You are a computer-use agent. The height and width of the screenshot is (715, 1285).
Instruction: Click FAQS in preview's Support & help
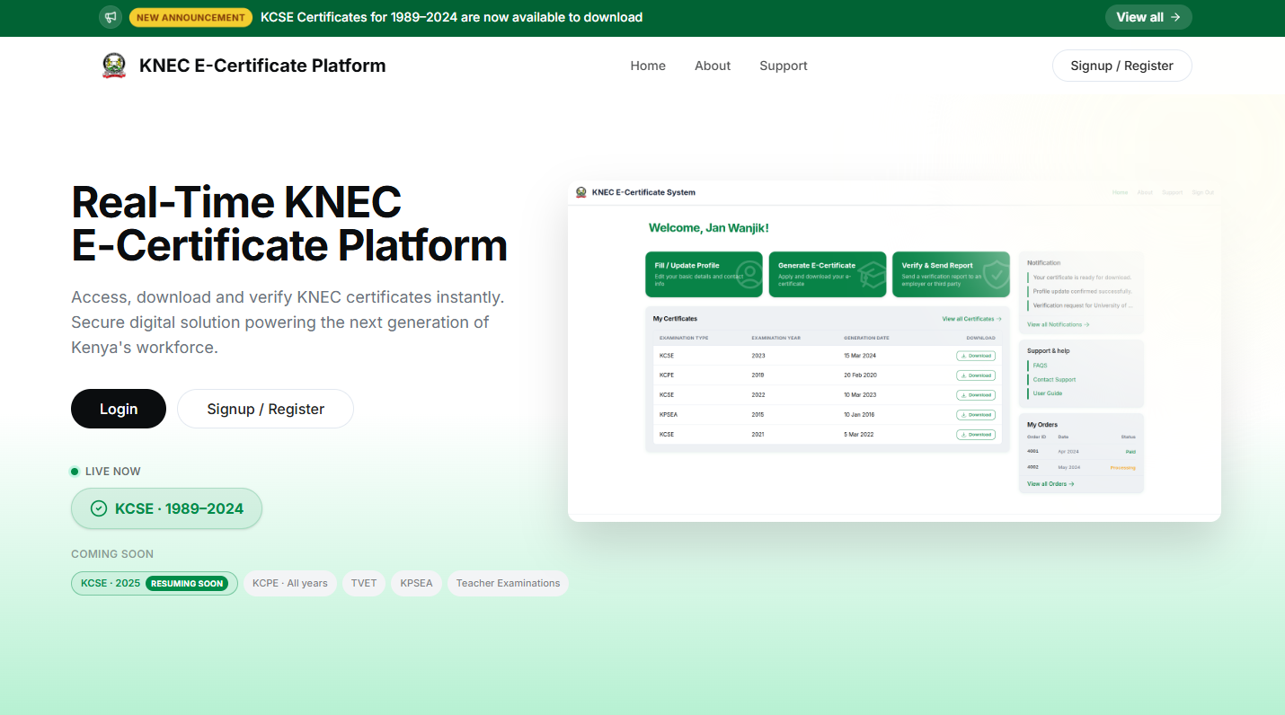click(x=1040, y=366)
